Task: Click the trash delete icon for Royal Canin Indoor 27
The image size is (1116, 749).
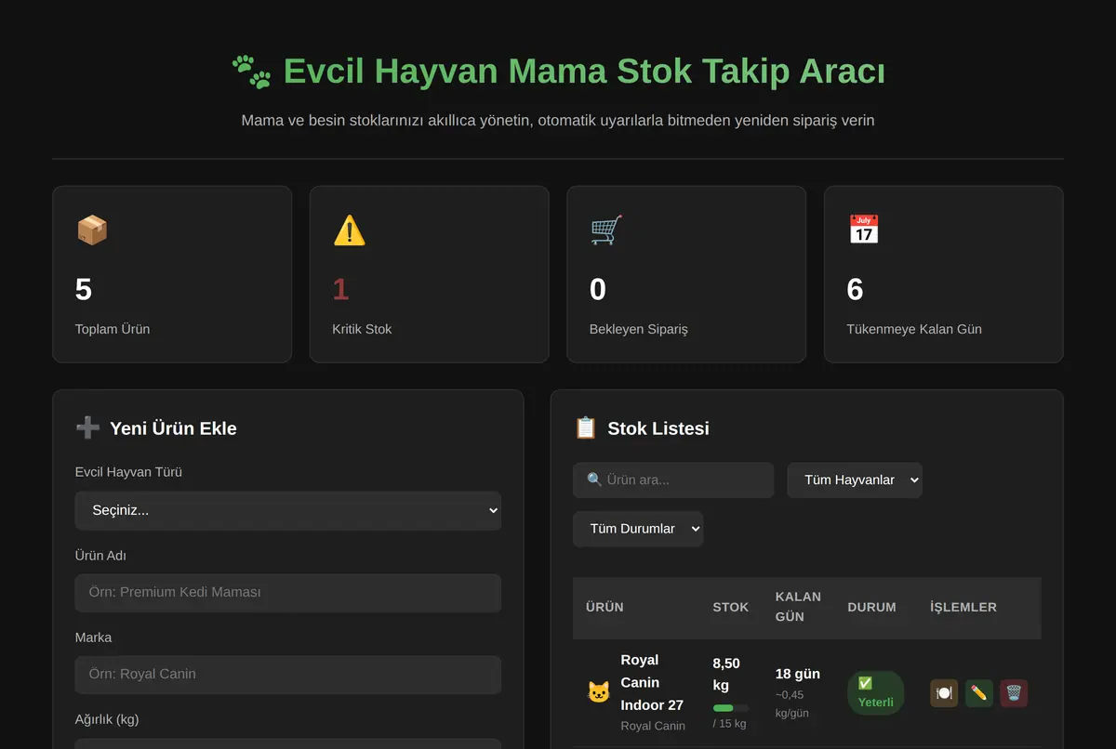Action: pyautogui.click(x=1014, y=693)
